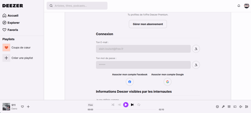This screenshot has height=113, width=251.
Task: Open the profile avatar menu
Action: point(246,6)
